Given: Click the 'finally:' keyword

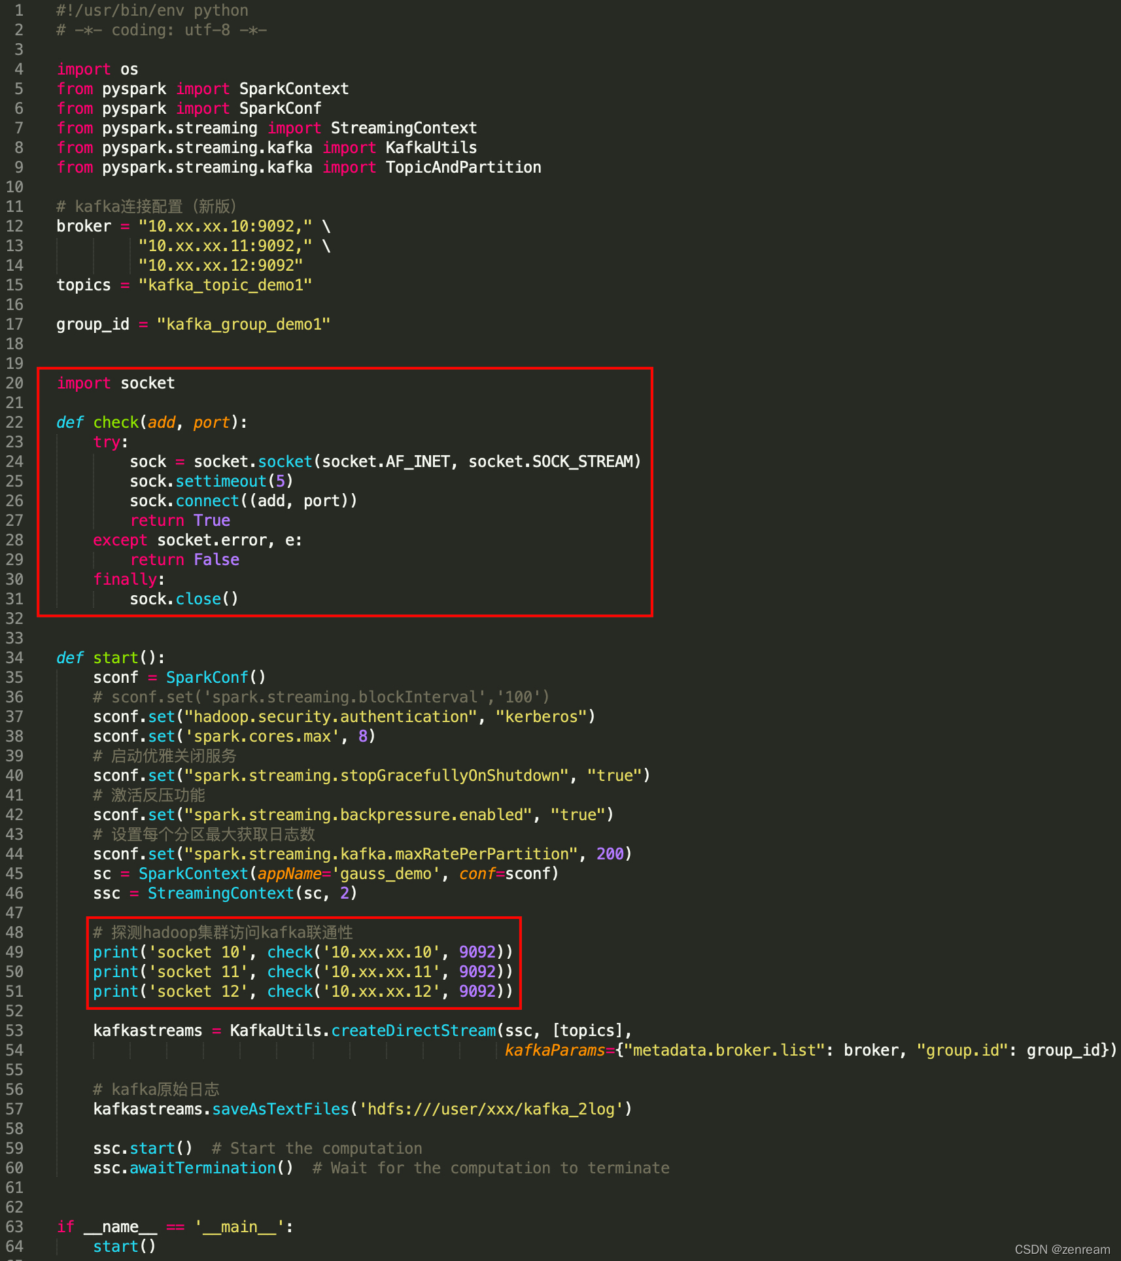Looking at the screenshot, I should (128, 579).
